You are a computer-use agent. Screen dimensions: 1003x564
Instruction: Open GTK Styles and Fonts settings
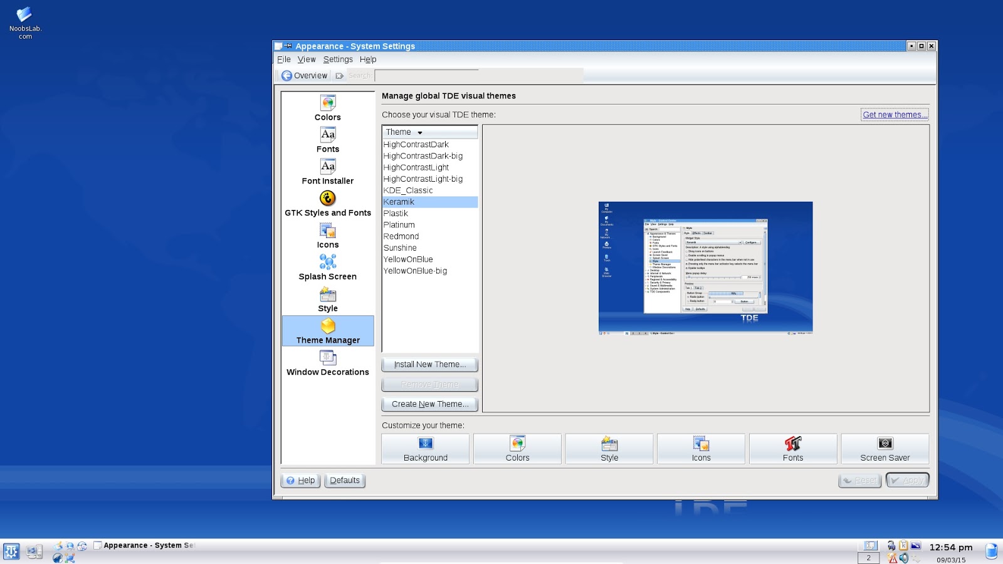coord(327,202)
